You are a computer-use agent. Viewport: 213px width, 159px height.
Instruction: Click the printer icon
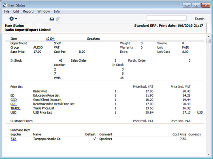coord(51,19)
